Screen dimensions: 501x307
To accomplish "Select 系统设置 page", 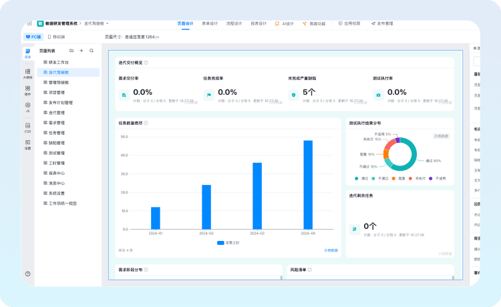I will pos(68,194).
